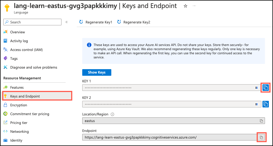
Task: Click the small icon inside KEY 1 field
Action: 256,88
